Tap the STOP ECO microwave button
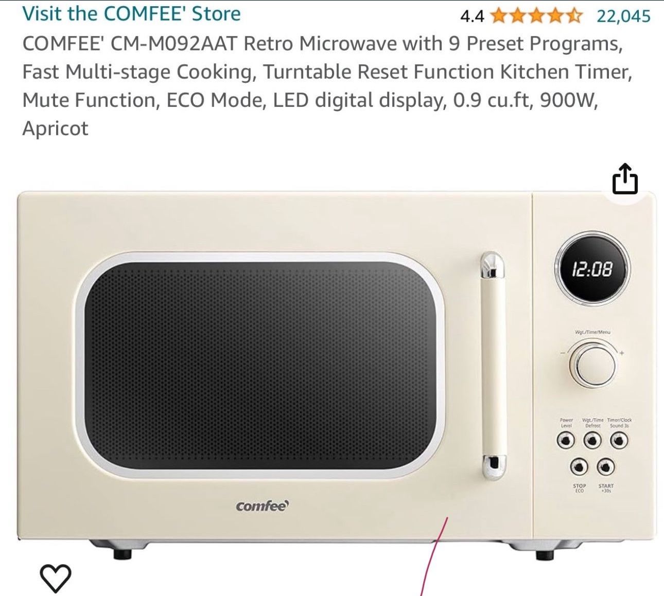The height and width of the screenshot is (596, 664). (580, 466)
